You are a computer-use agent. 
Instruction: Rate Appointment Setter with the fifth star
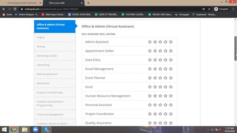(x=171, y=51)
